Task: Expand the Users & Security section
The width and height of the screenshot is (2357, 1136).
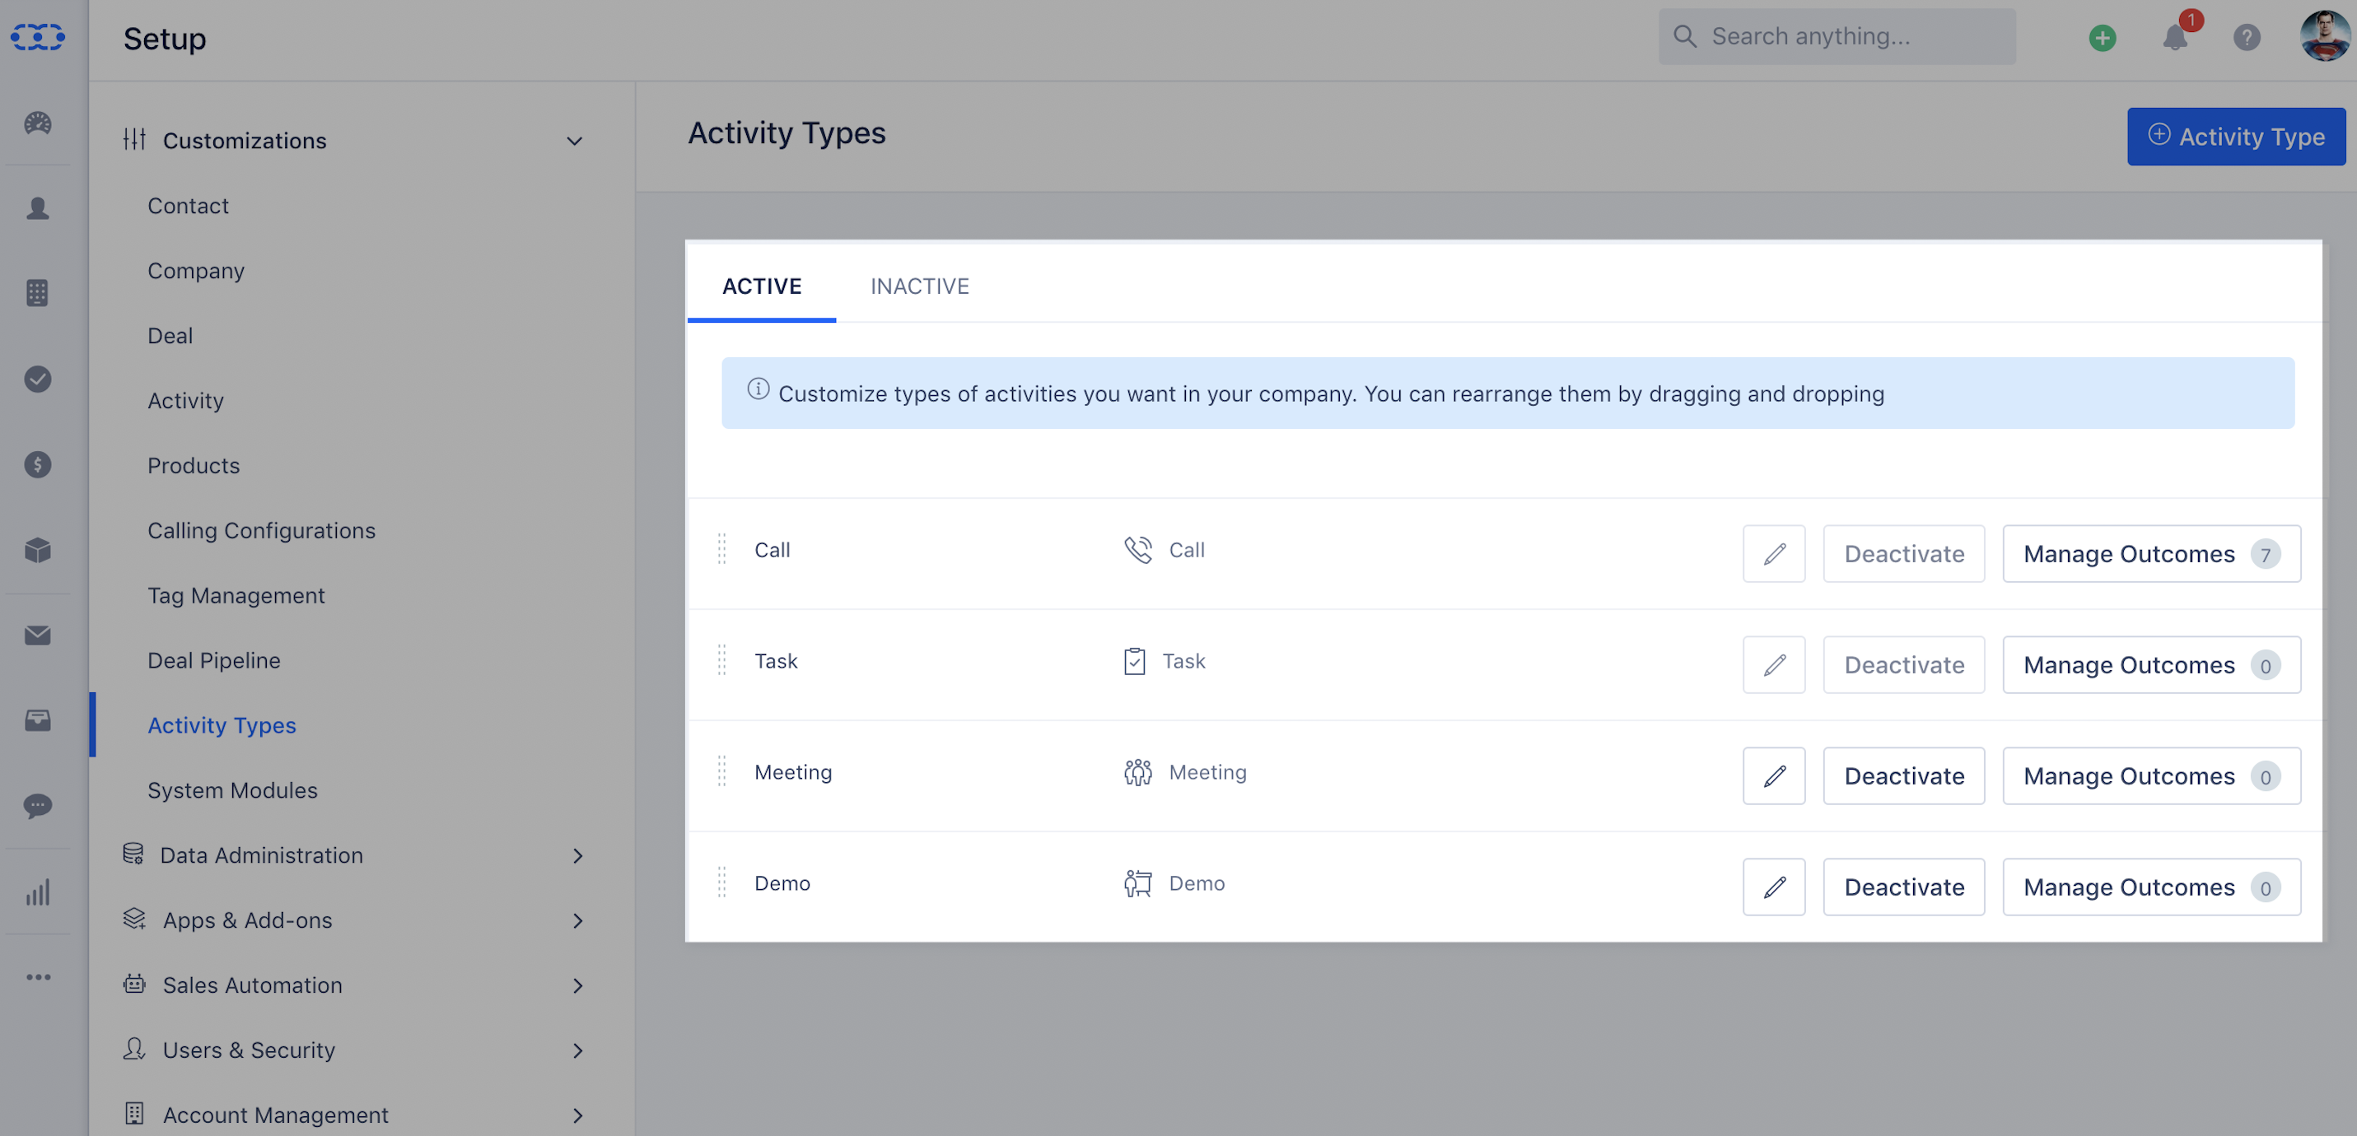Action: click(577, 1051)
